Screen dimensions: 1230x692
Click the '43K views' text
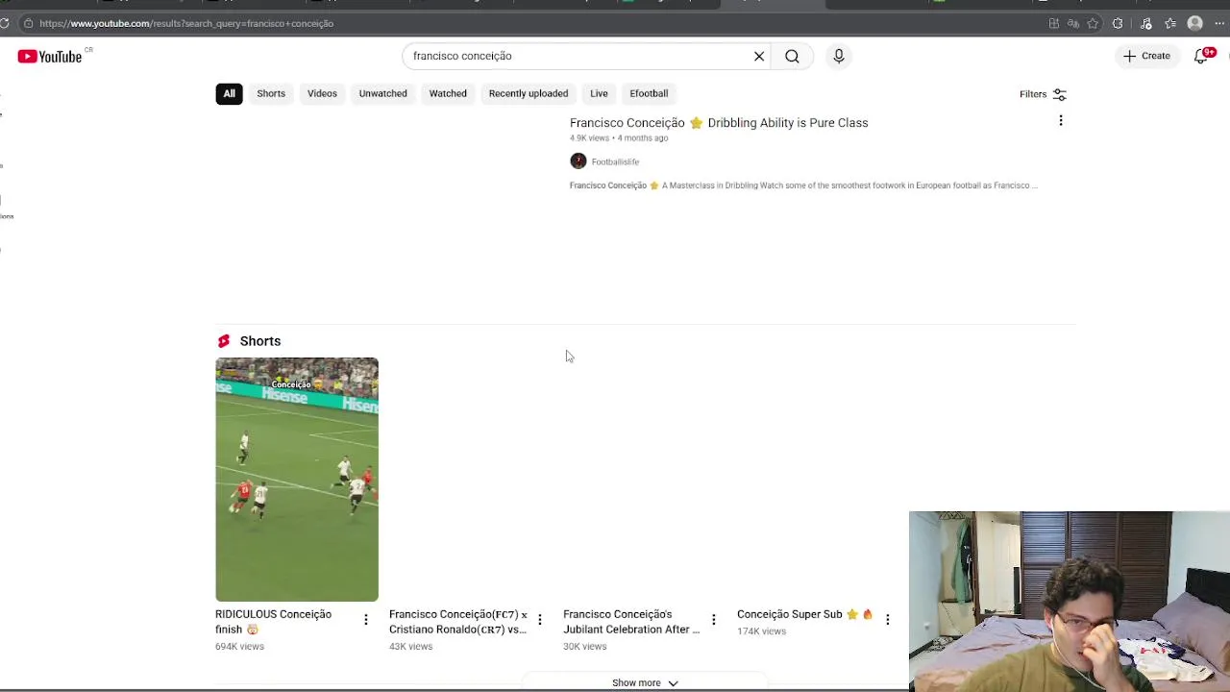coord(410,647)
